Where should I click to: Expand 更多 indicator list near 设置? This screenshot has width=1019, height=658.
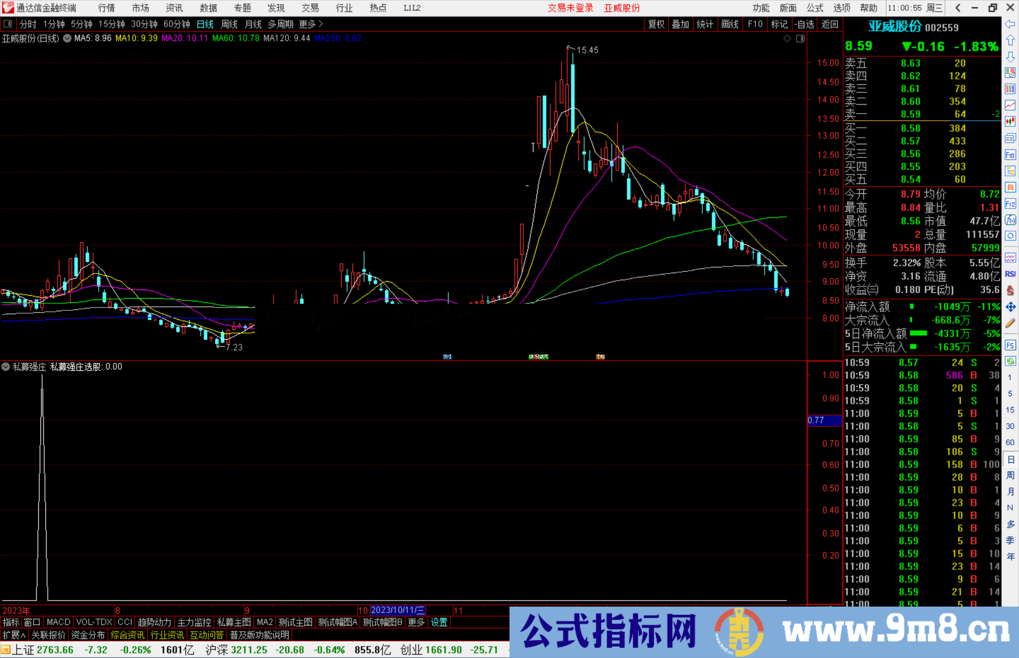(x=415, y=622)
